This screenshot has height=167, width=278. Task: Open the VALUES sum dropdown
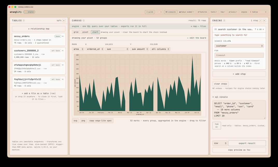pos(117,49)
